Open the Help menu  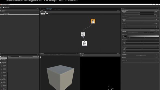[13, 6]
